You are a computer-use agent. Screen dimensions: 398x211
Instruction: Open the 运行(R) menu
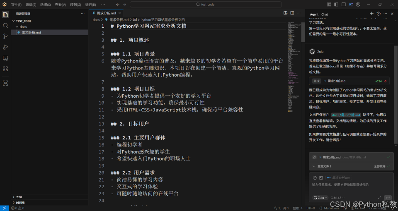point(91,5)
